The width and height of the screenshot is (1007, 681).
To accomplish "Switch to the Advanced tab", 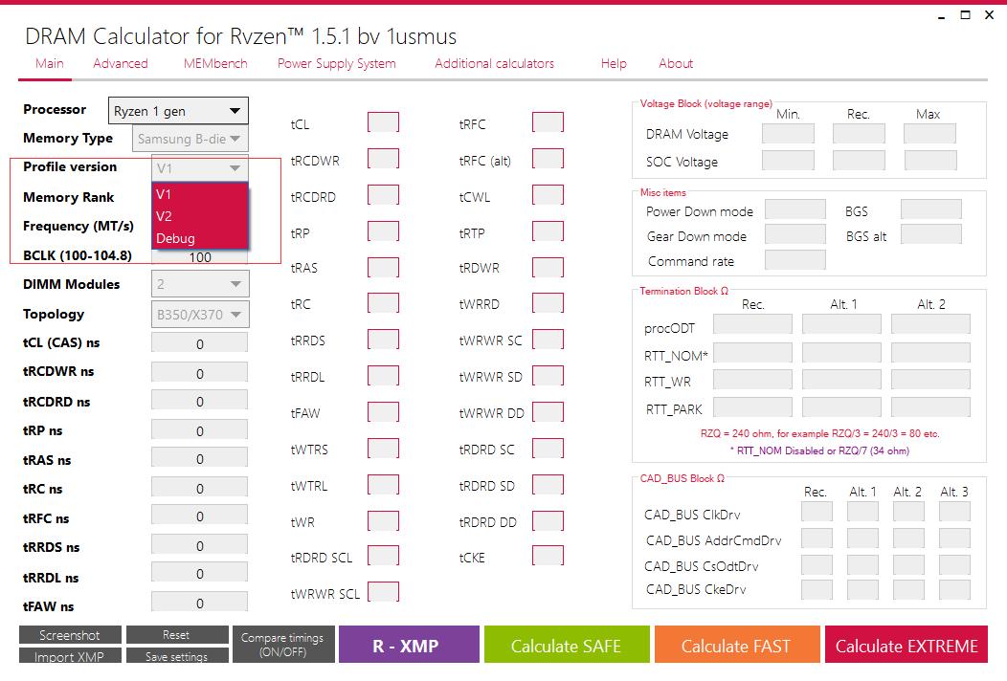I will pos(120,63).
